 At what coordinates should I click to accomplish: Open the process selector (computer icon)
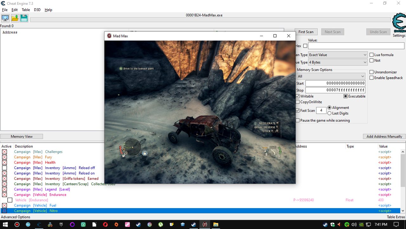(5, 18)
